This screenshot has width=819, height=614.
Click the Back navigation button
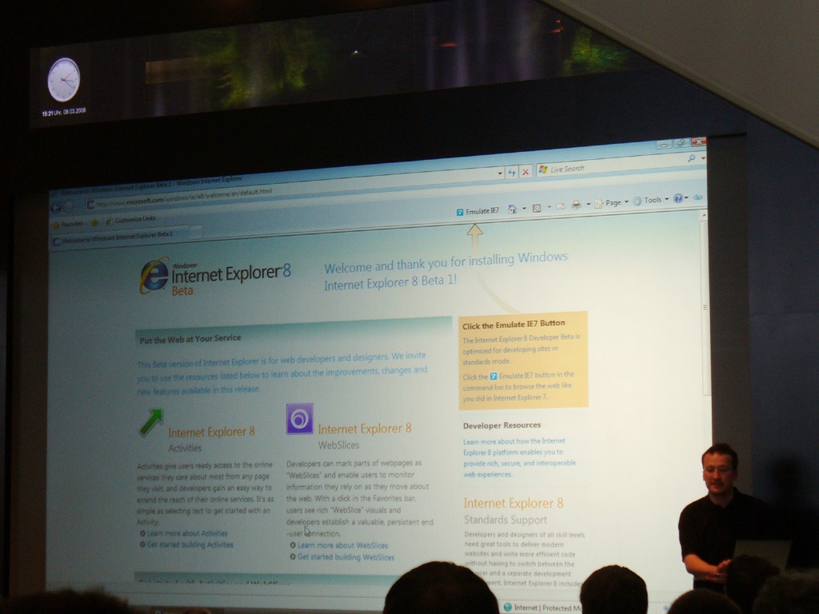pos(56,209)
